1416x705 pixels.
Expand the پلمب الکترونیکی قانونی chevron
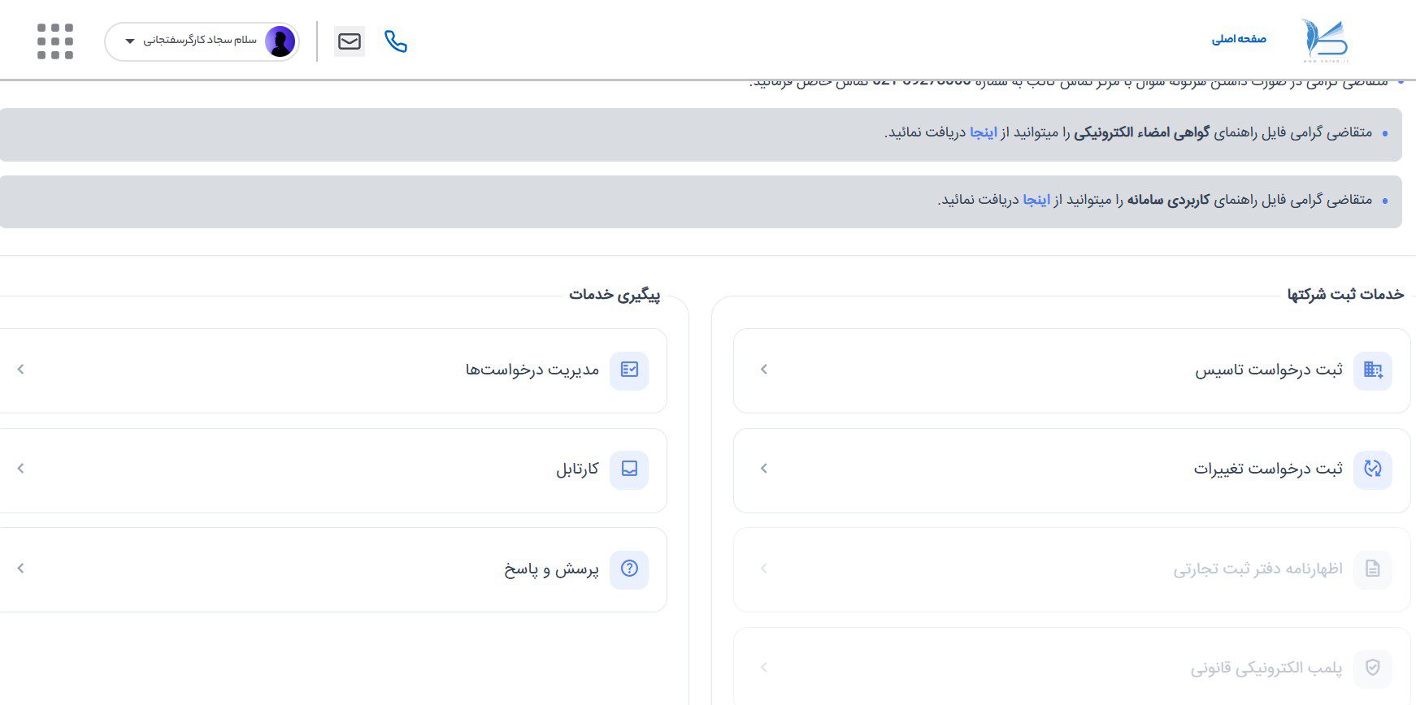(764, 668)
